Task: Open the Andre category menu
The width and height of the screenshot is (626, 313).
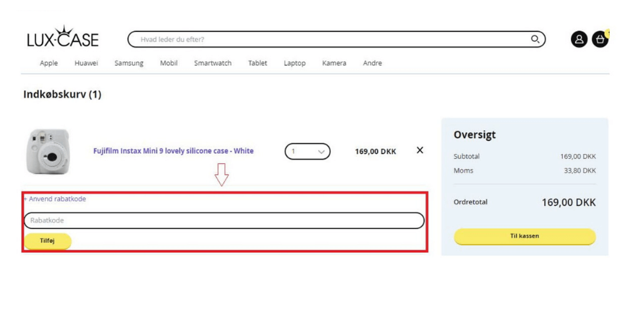Action: click(x=372, y=63)
